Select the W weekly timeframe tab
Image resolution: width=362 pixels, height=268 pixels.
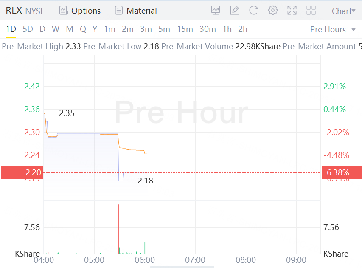(x=56, y=29)
